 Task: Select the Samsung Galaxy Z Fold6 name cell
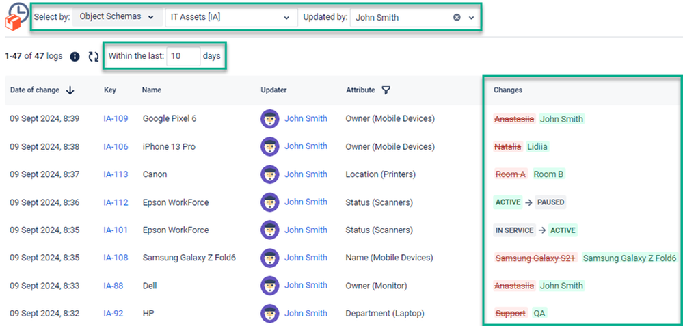[x=189, y=258]
